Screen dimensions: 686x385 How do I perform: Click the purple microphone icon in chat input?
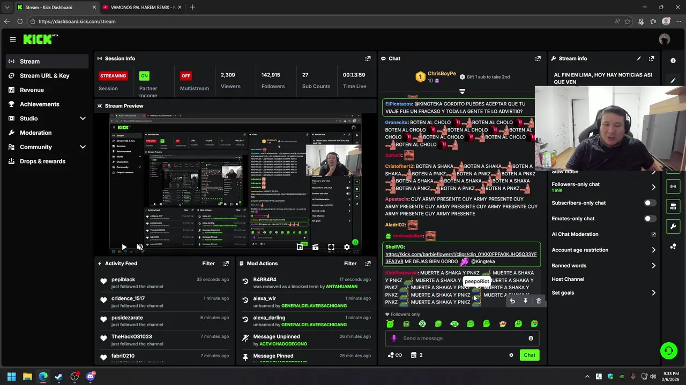pyautogui.click(x=394, y=338)
